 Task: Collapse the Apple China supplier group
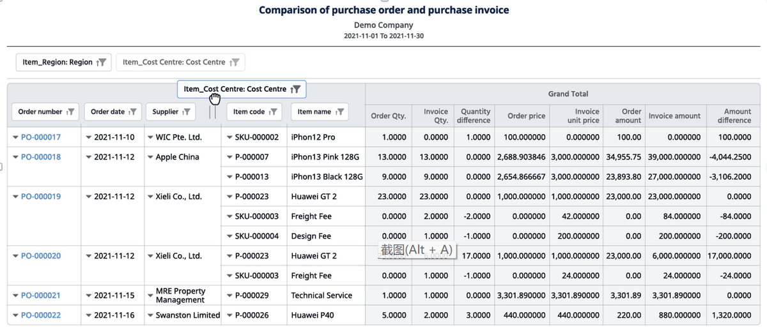coord(150,157)
